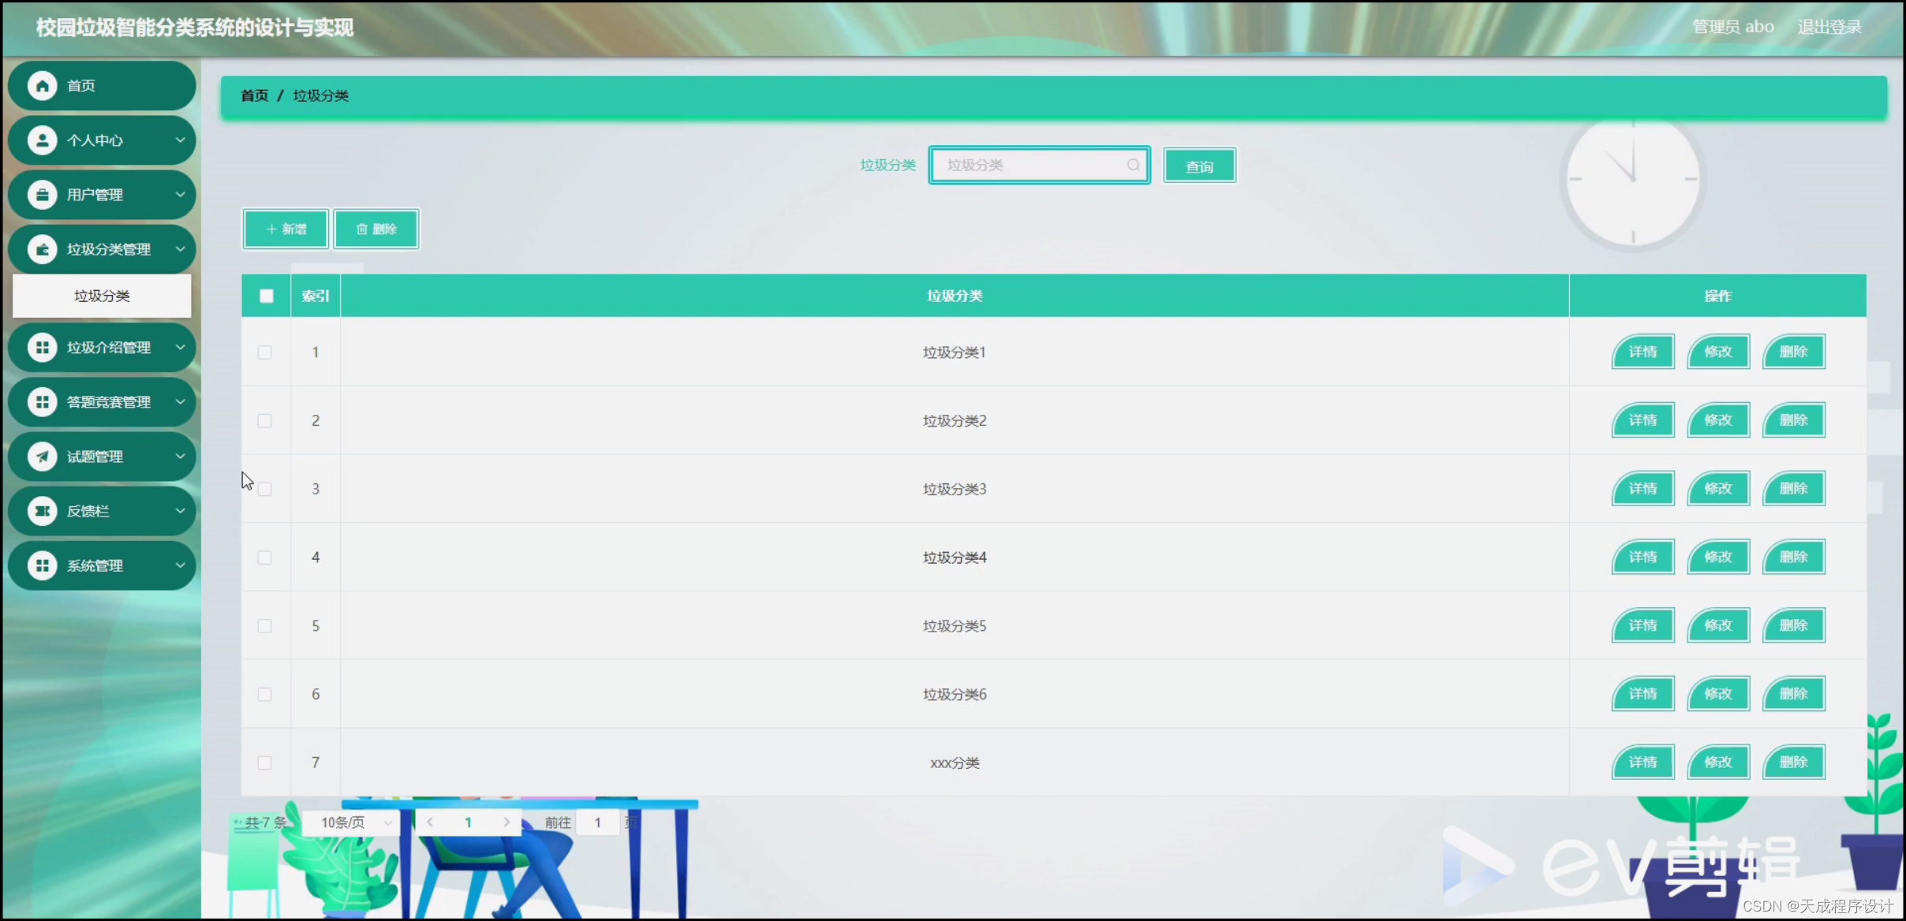This screenshot has height=921, width=1906.
Task: Click the ticket icon for 反馈栏
Action: (43, 511)
